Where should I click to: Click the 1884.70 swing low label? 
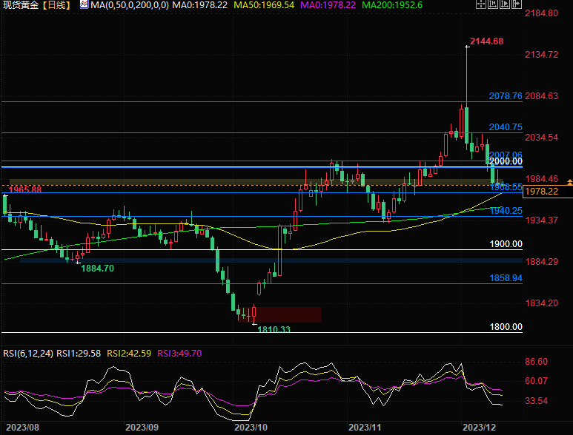(x=97, y=269)
